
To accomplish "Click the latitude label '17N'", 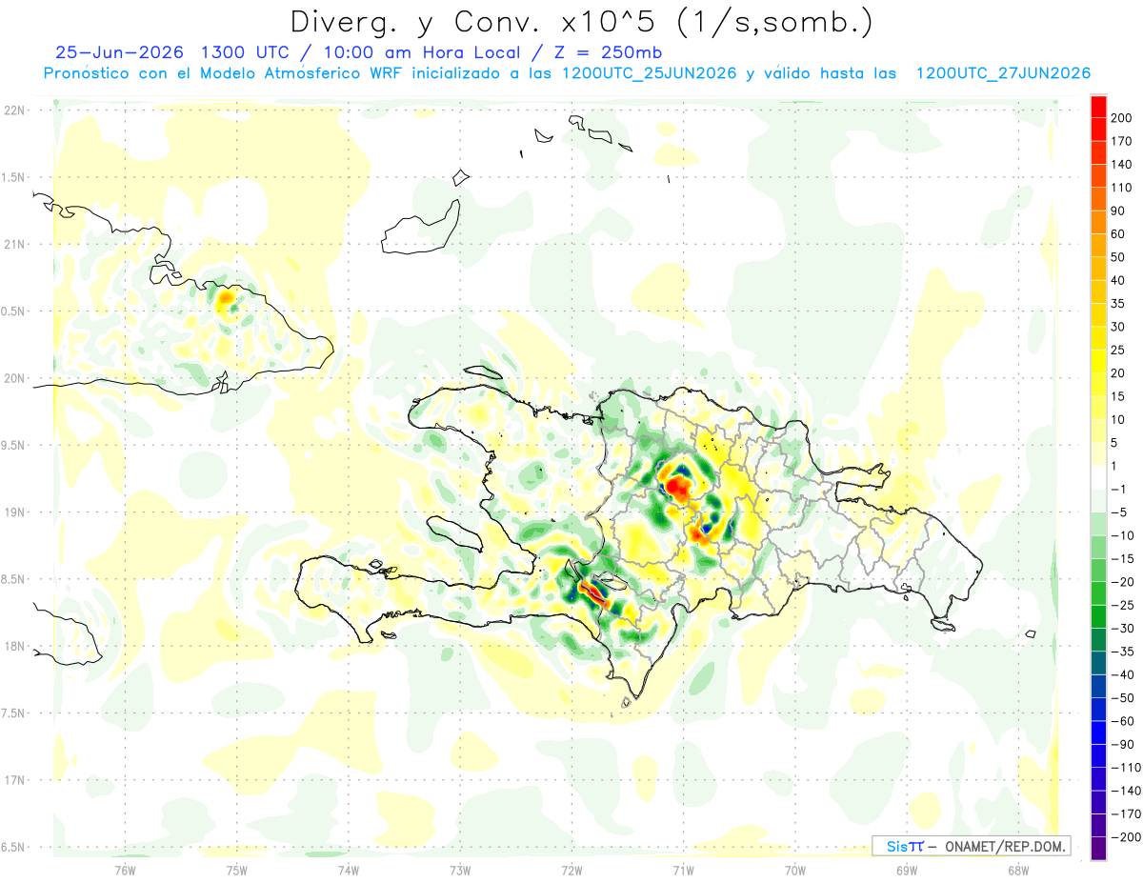I will tap(14, 780).
